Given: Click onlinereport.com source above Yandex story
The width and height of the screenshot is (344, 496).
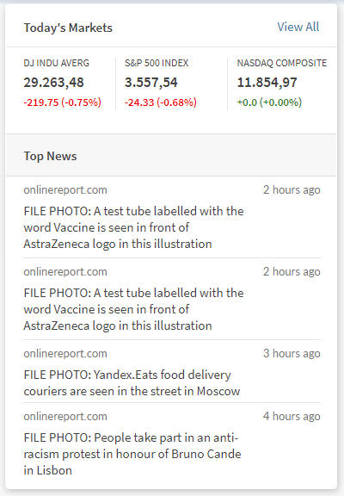Looking at the screenshot, I should coord(65,354).
